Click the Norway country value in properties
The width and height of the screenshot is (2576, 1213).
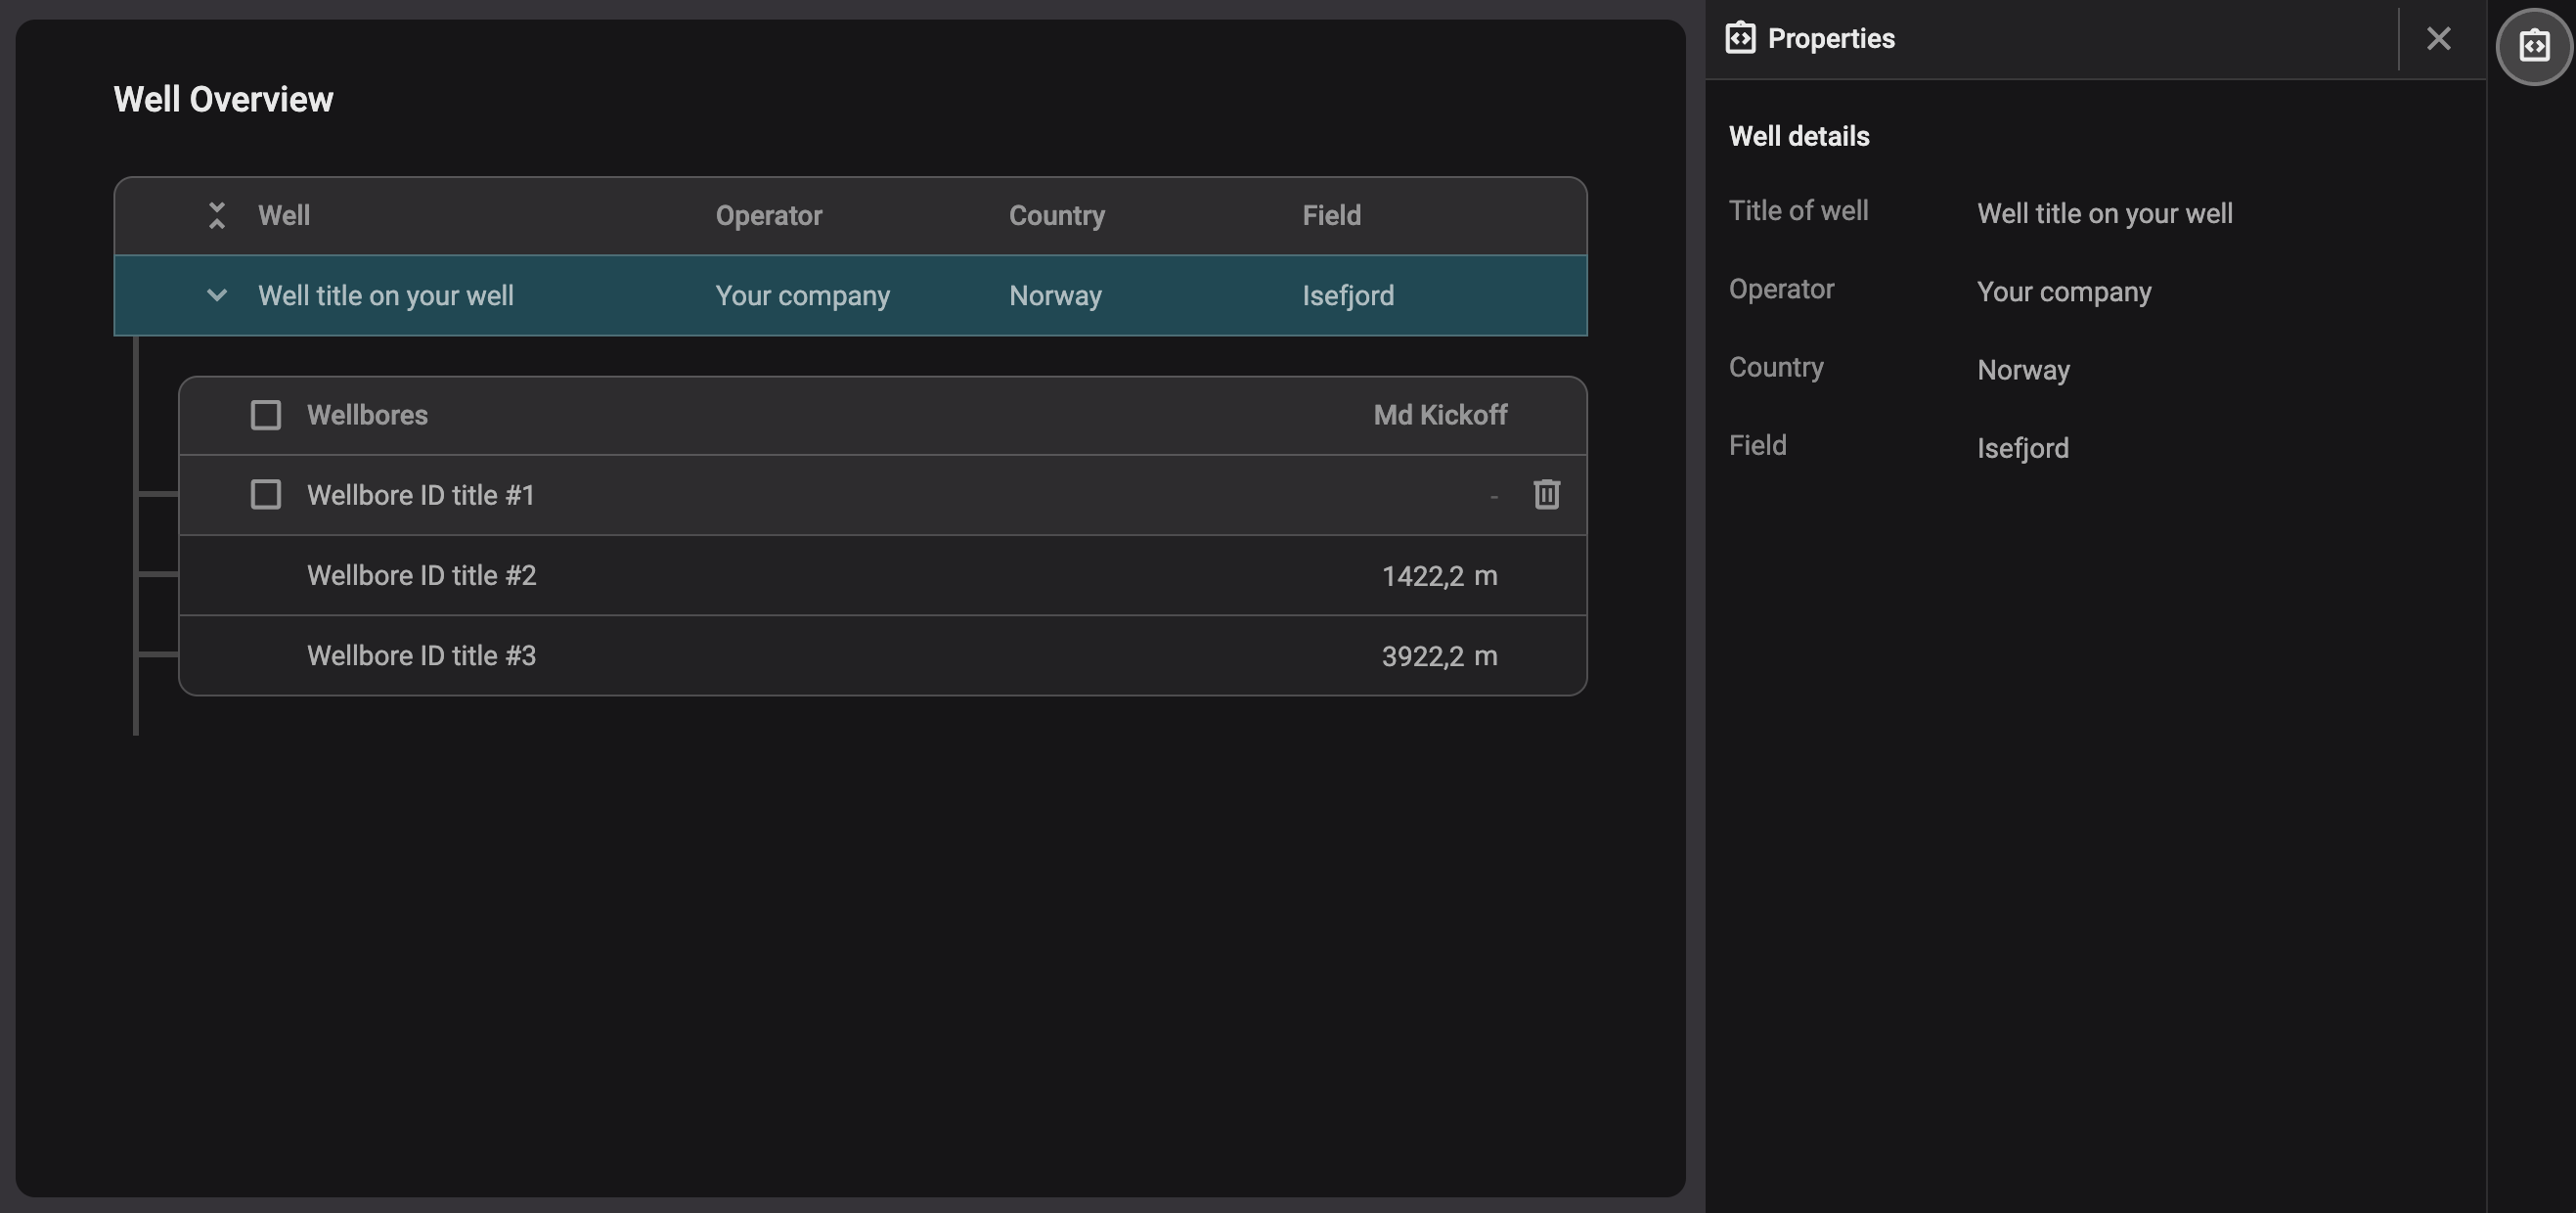pos(2023,369)
